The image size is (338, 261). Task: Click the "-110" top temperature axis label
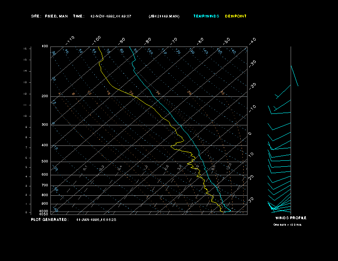pos(70,41)
